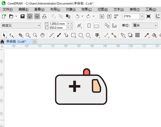Toggle rulers display icon

[x=158, y=16]
